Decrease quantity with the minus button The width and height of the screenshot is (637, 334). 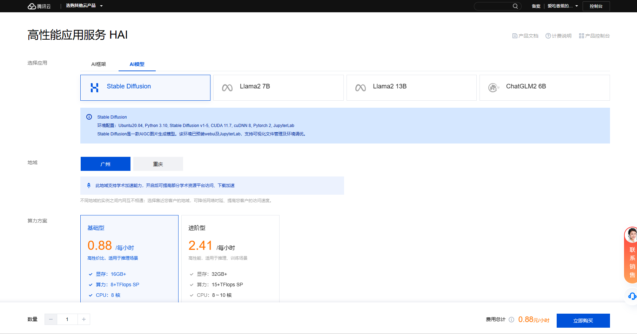click(x=51, y=319)
